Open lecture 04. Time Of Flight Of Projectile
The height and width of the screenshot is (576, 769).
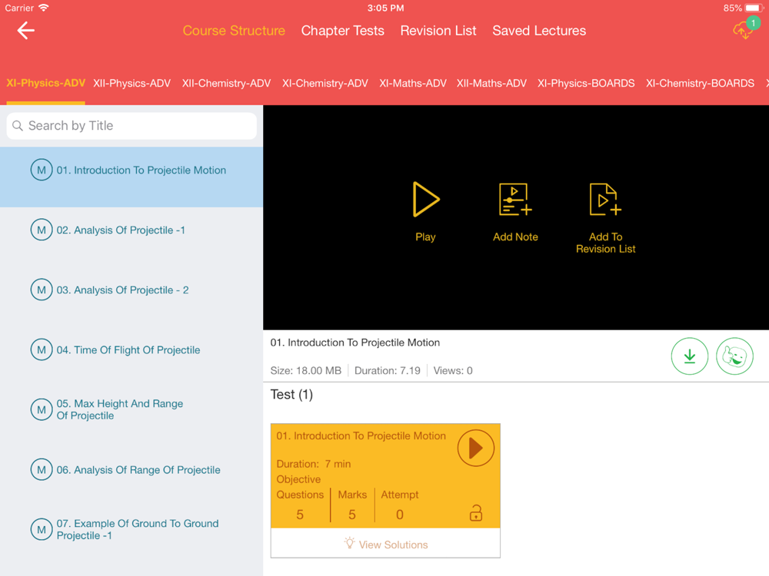tap(128, 349)
